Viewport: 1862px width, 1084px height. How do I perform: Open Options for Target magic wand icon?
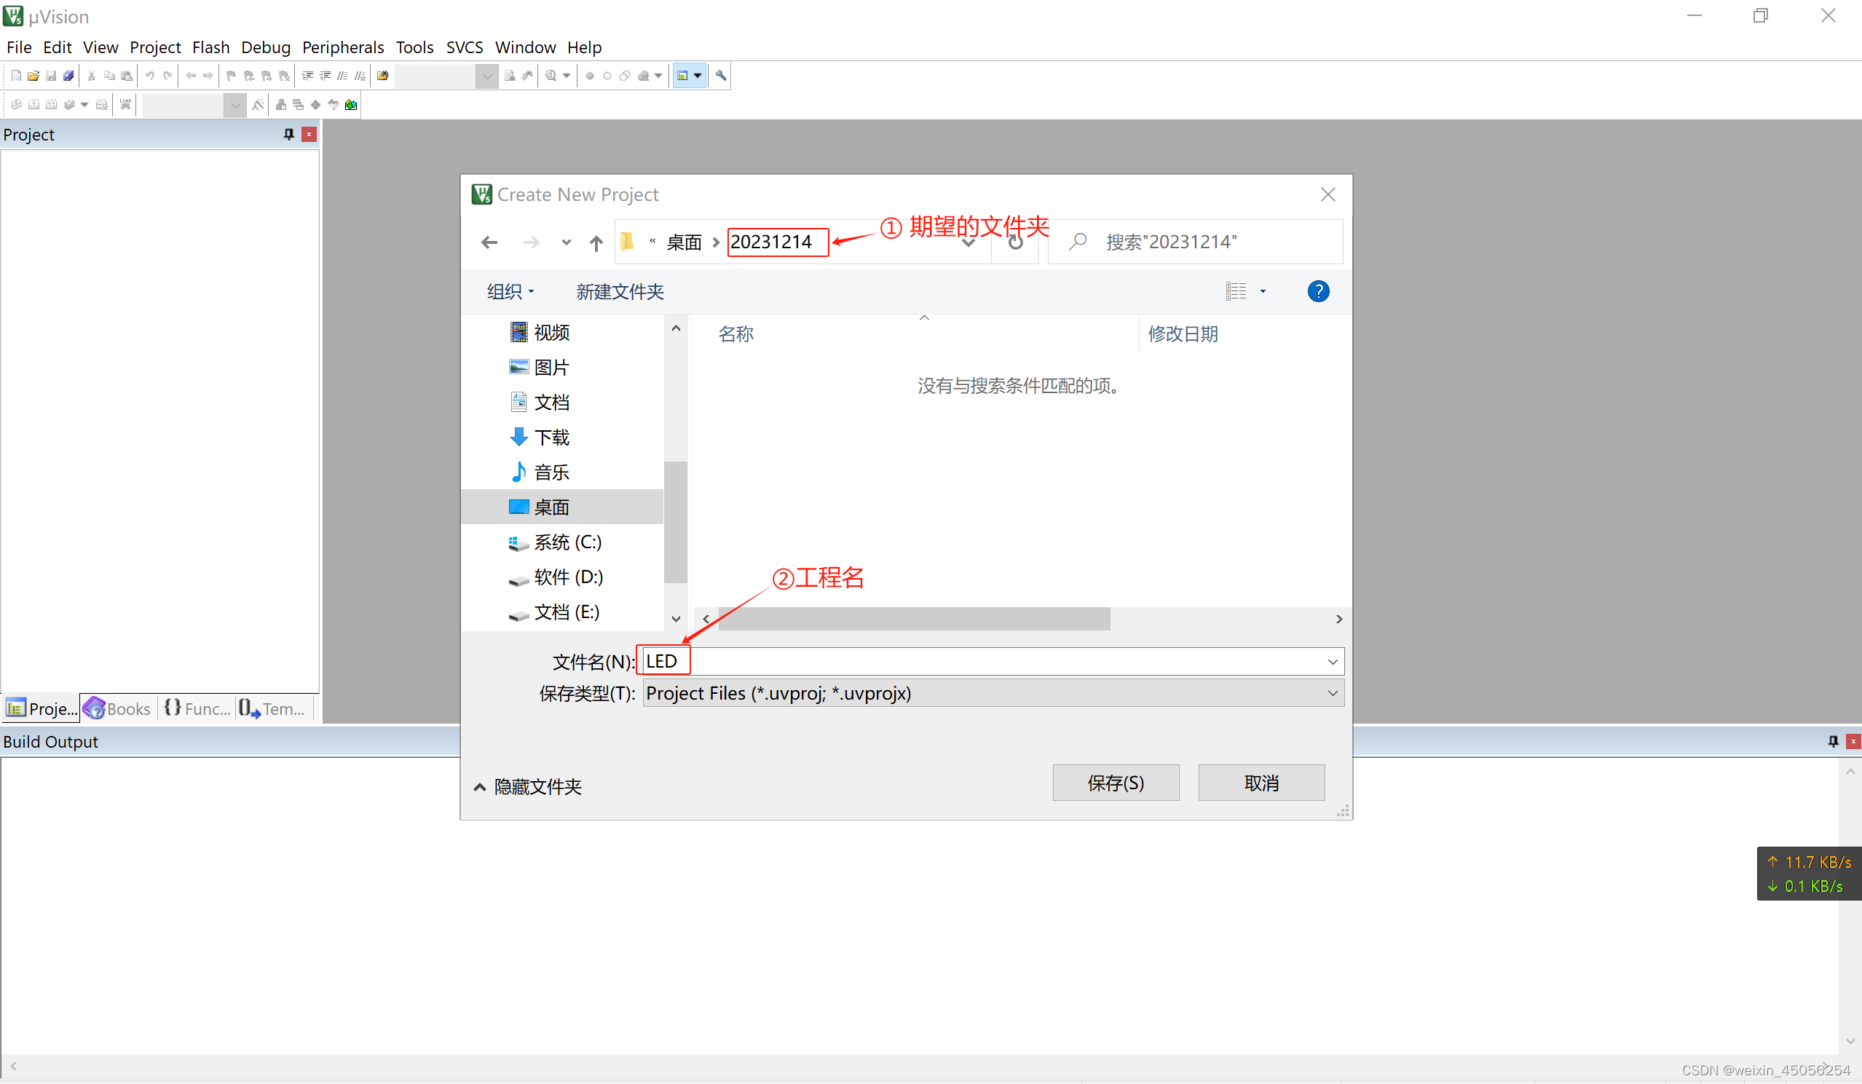[258, 105]
